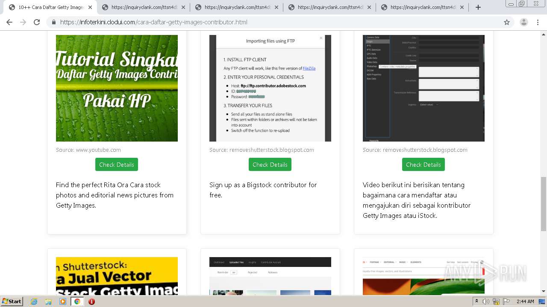The image size is (547, 307).
Task: Close the Cara Daftar Getty Images tab
Action: [90, 7]
